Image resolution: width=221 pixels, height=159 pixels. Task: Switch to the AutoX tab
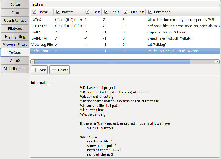point(15,61)
